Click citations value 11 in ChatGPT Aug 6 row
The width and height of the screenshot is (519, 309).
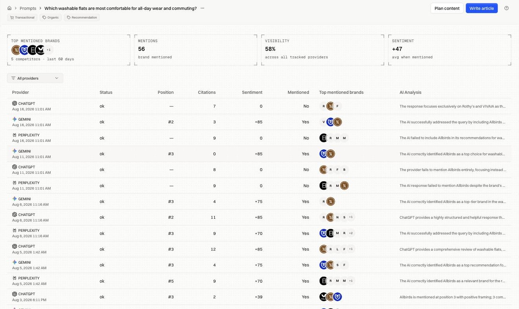coord(213,217)
